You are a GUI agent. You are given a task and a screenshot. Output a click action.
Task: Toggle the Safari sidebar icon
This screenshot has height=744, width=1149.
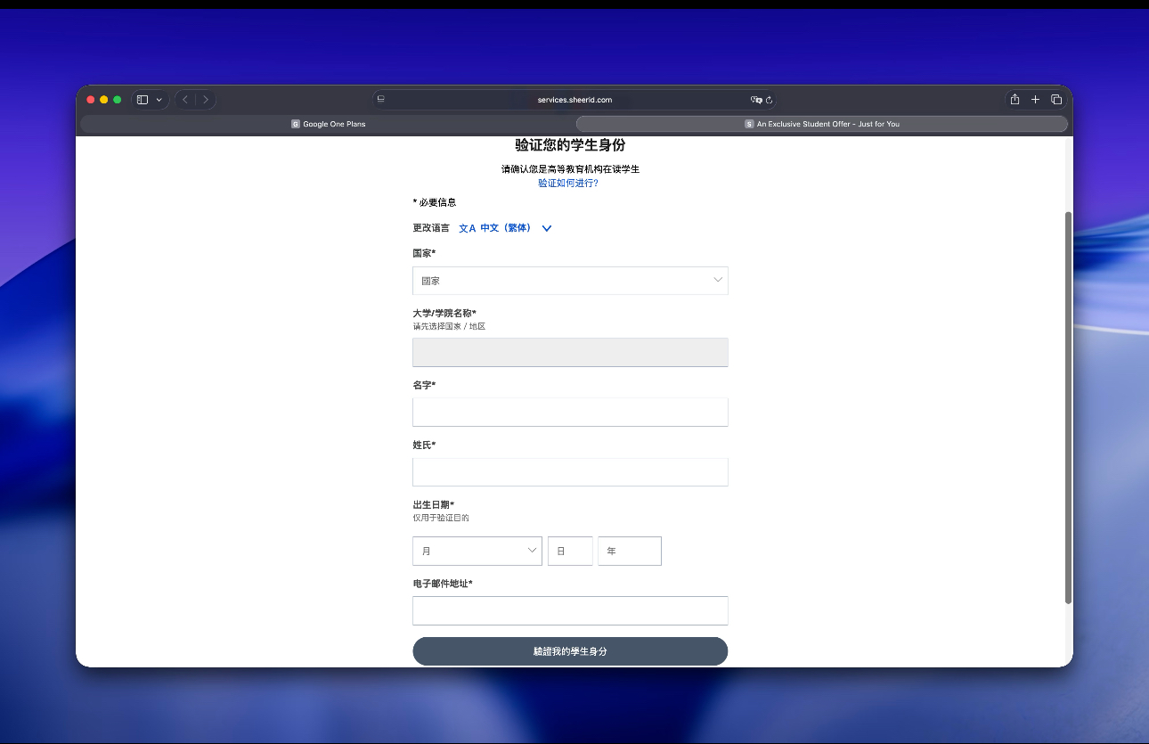tap(142, 100)
